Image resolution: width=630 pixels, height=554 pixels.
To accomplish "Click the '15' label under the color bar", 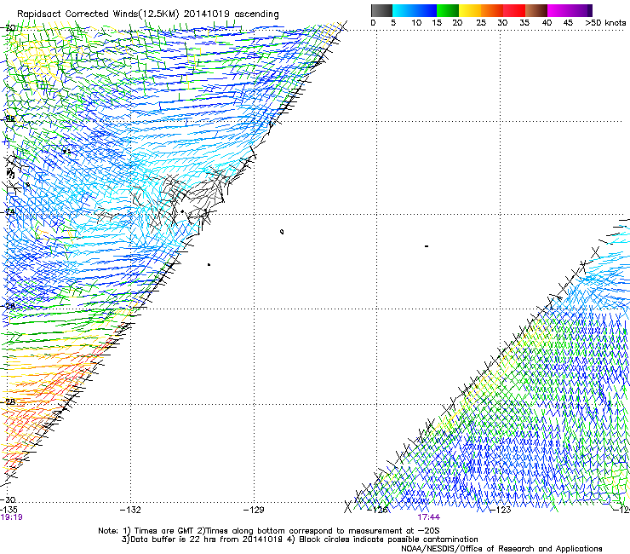I will click(x=437, y=23).
